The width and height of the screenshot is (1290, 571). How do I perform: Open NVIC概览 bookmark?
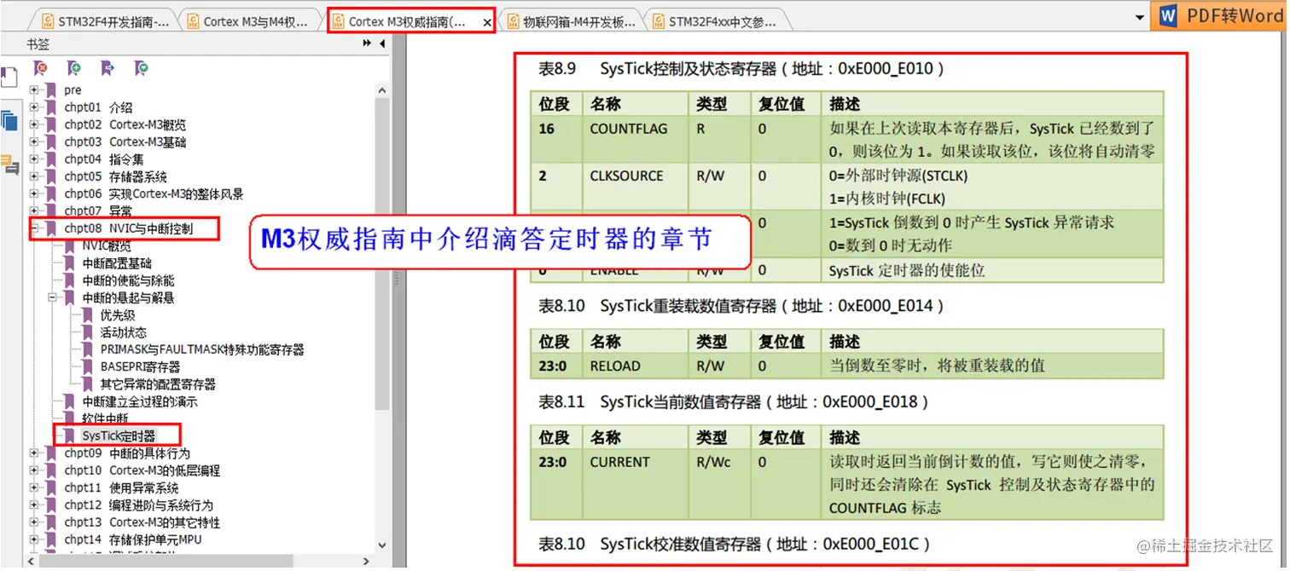107,245
